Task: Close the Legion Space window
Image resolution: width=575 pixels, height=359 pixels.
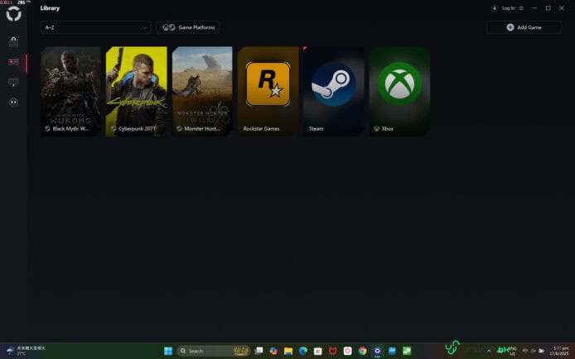Action: pyautogui.click(x=562, y=8)
